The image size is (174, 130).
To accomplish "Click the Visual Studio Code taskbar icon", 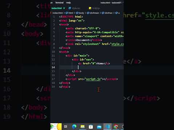I will click(107, 126).
